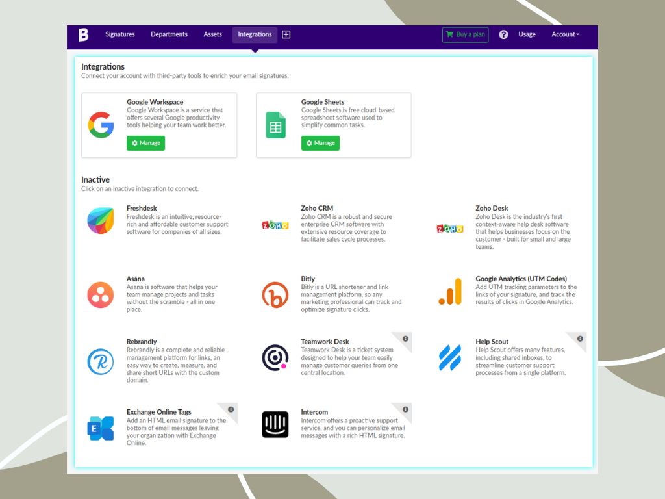This screenshot has height=499, width=665.
Task: Open the Help Scout integration icon
Action: [x=449, y=356]
